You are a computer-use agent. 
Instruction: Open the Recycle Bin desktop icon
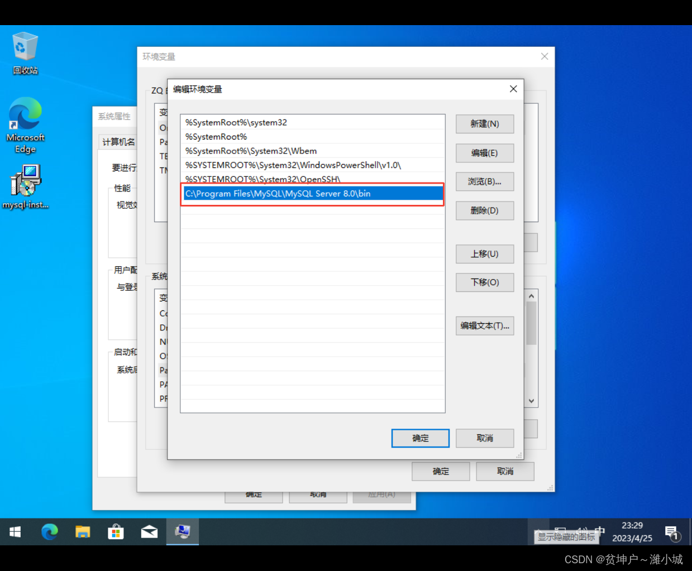pos(25,53)
